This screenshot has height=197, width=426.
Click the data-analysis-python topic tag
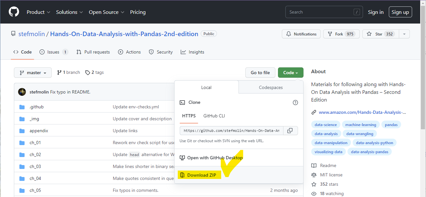[375, 143]
